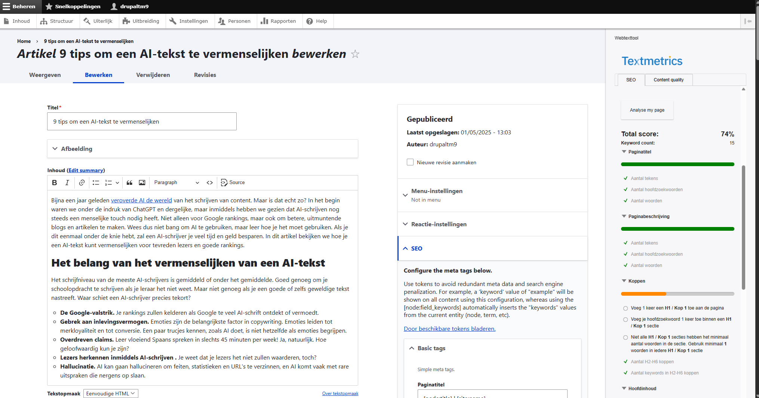Screen dimensions: 759x398
Task: Open the Paragraph heading dropdown
Action: [176, 183]
